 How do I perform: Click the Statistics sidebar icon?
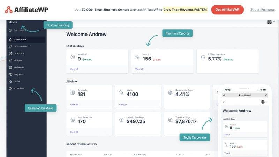pos(10,53)
